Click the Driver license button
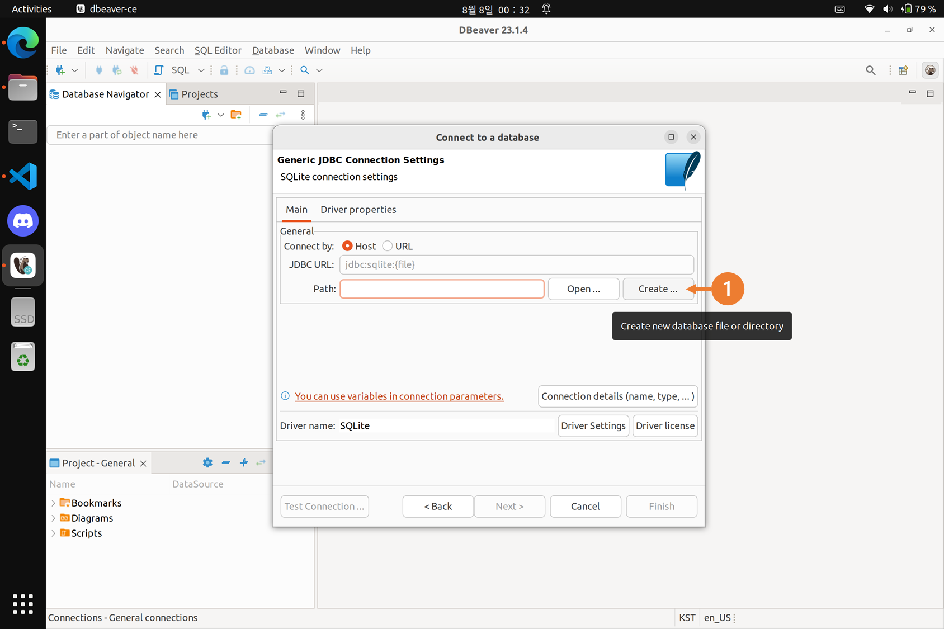 pyautogui.click(x=665, y=426)
